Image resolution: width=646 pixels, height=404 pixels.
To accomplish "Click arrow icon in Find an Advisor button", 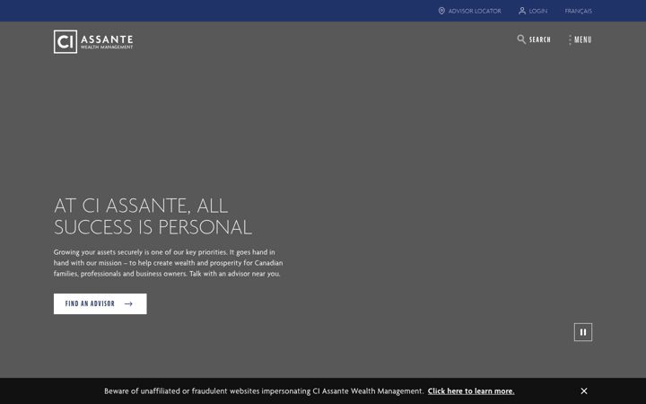I will pyautogui.click(x=128, y=303).
